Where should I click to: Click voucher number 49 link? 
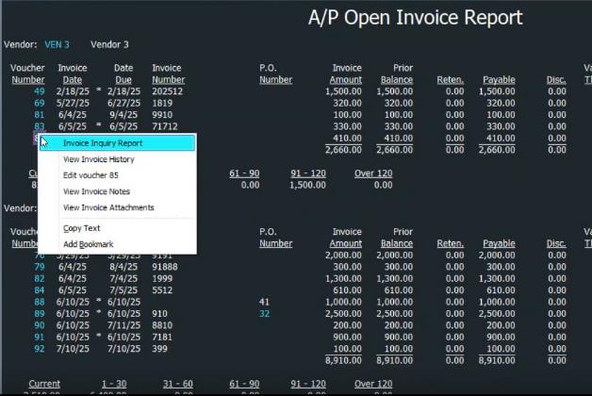(39, 91)
